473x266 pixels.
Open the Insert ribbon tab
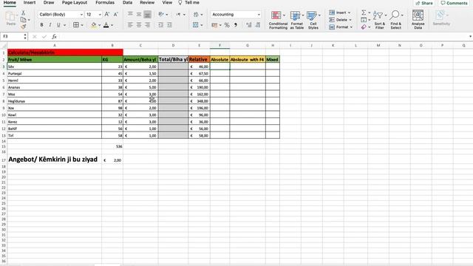point(30,3)
